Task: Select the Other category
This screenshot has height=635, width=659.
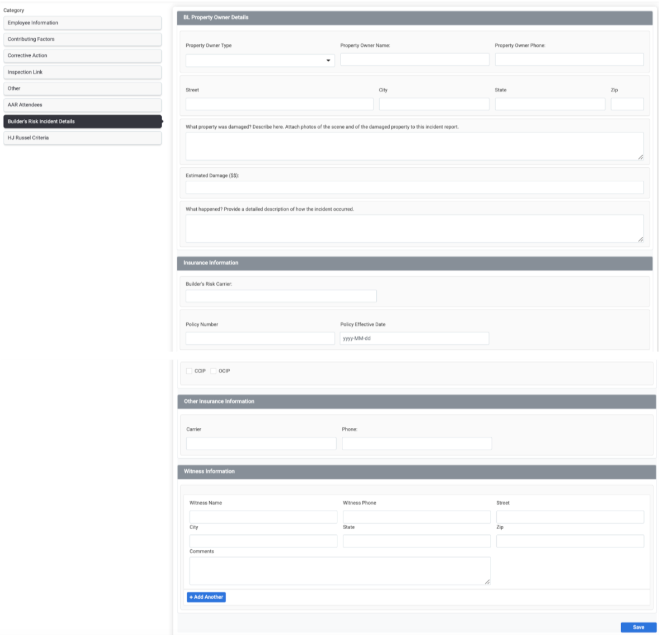Action: (x=83, y=89)
